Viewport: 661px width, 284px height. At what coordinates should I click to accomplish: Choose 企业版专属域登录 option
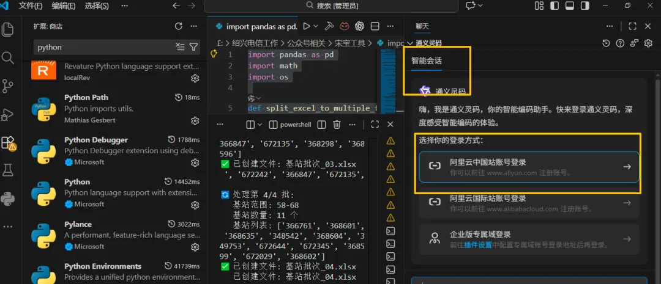tap(529, 239)
